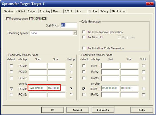The image size is (156, 115).
Task: Switch to the Device tab
Action: [x=9, y=11]
